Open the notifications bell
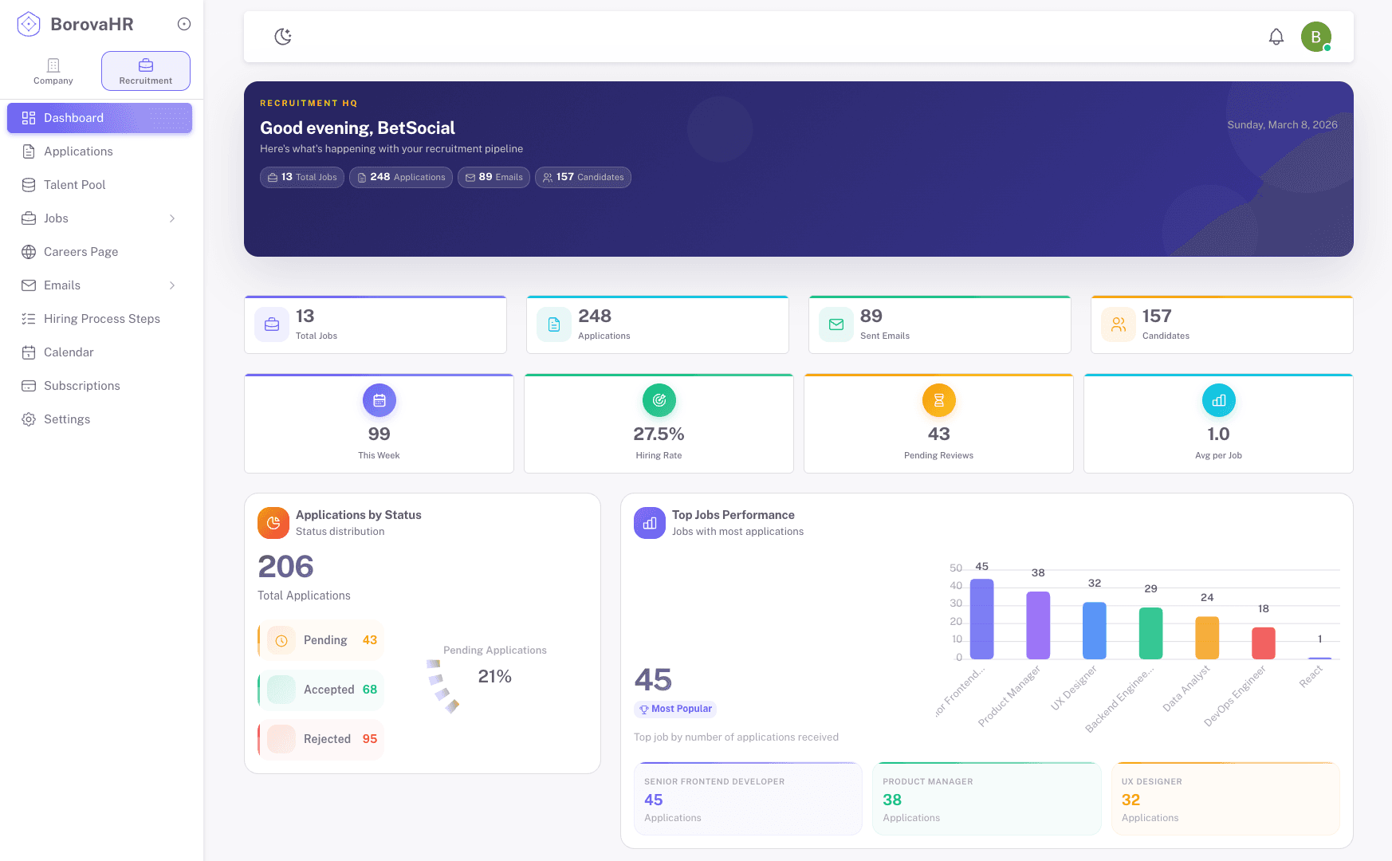This screenshot has width=1392, height=861. (1276, 37)
